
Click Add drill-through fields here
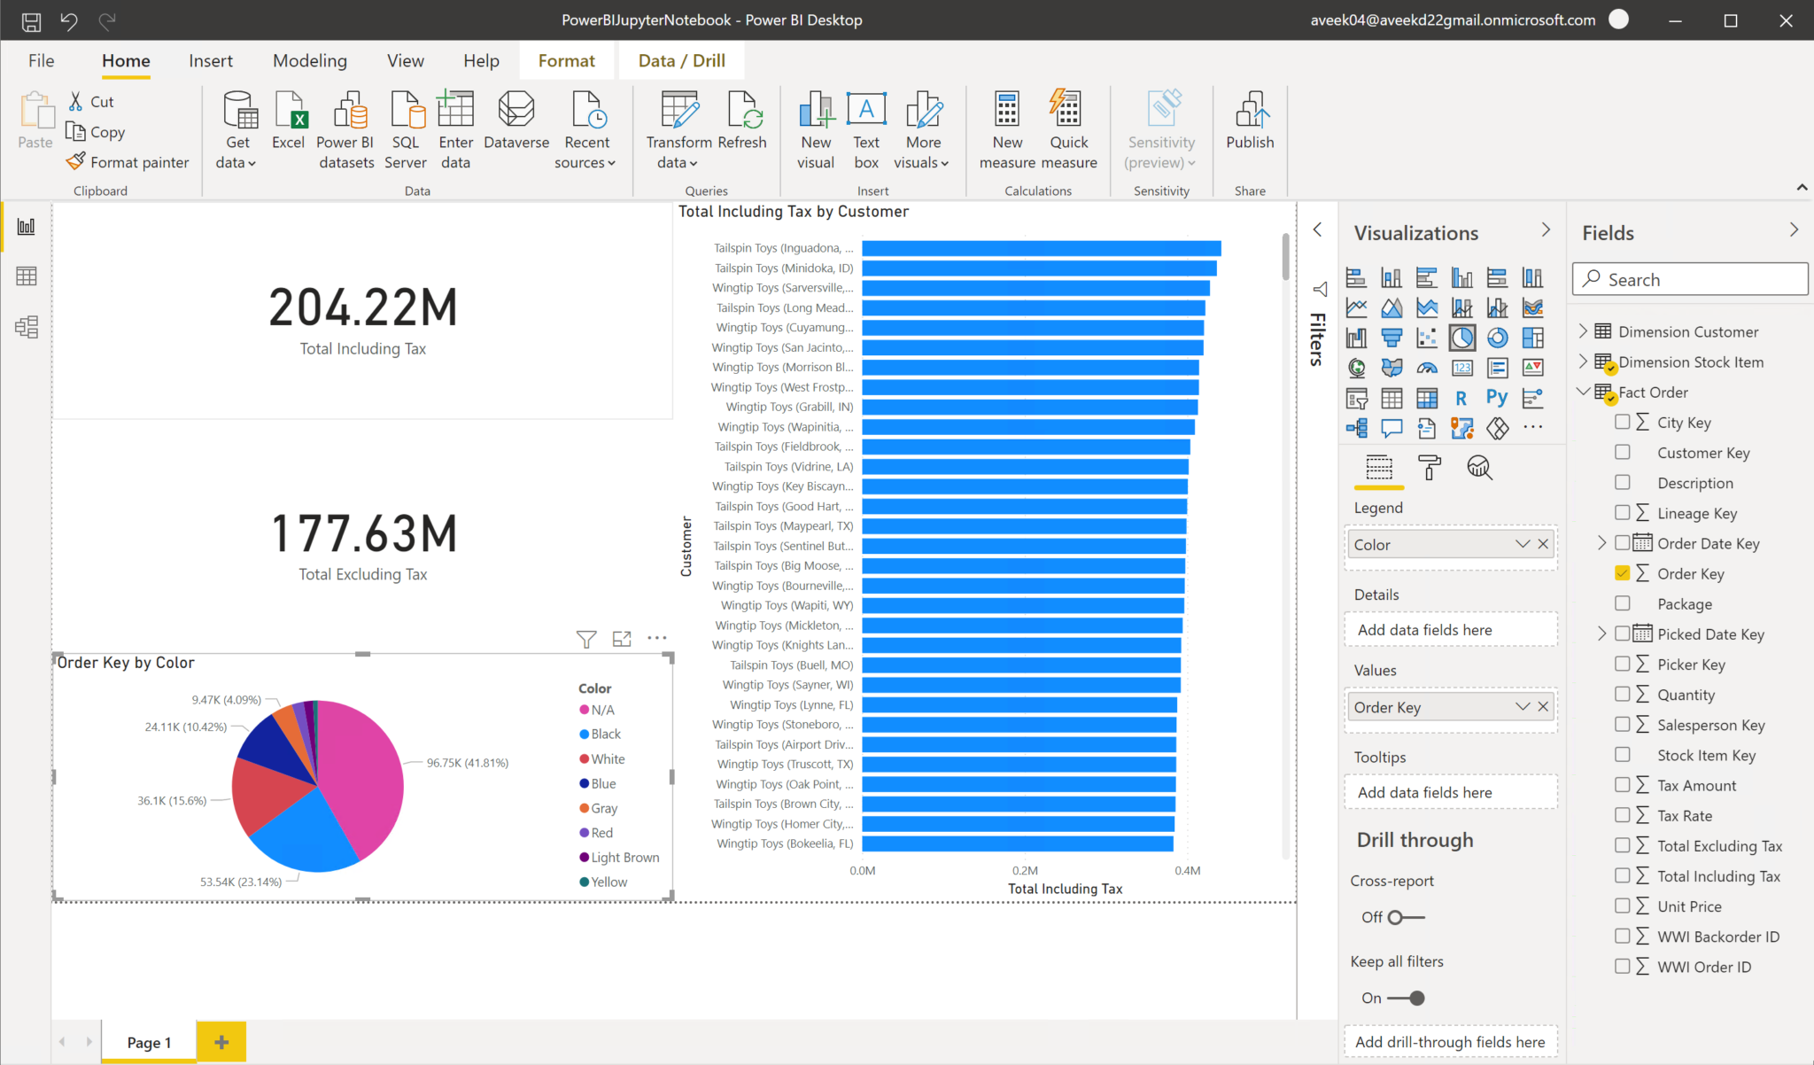click(x=1450, y=1041)
